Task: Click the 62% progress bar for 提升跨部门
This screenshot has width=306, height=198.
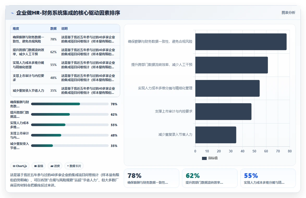Action: tap(70, 114)
